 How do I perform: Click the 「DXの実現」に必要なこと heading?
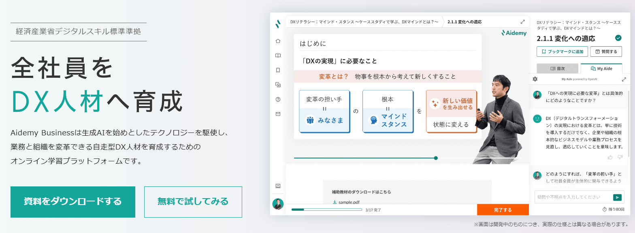[339, 61]
